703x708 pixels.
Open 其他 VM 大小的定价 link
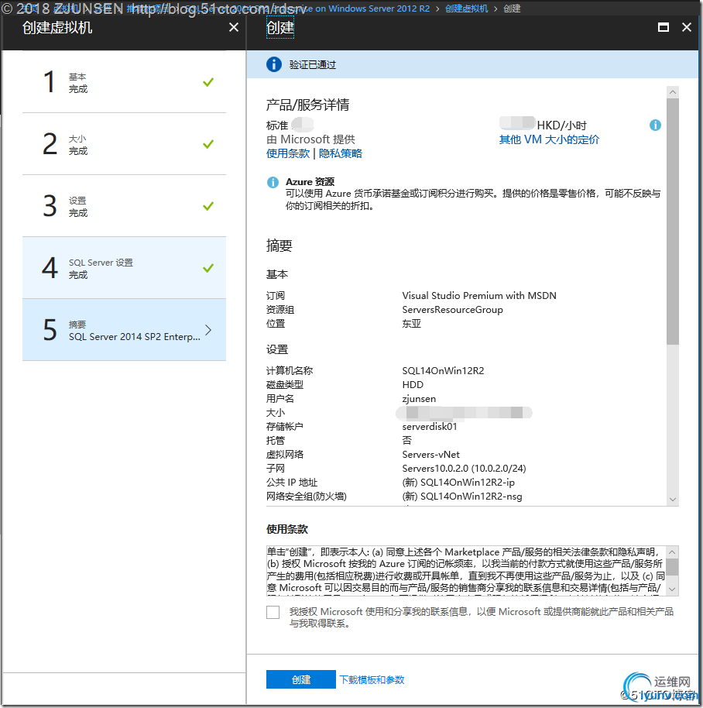(x=549, y=139)
